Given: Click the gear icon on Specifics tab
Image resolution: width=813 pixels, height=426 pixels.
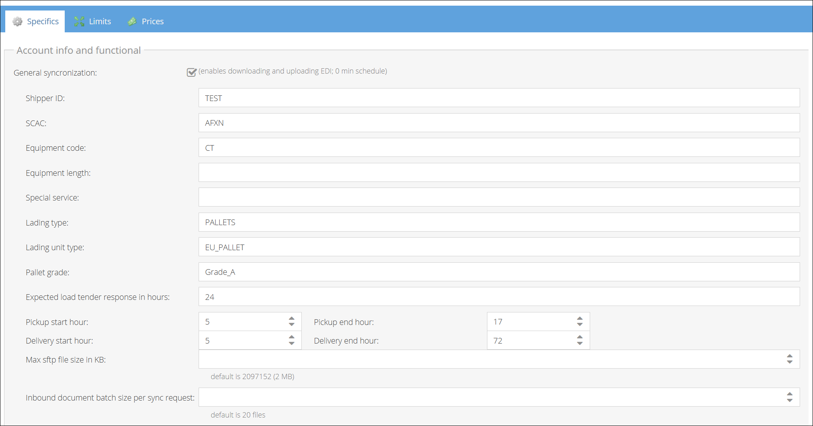Looking at the screenshot, I should tap(17, 21).
